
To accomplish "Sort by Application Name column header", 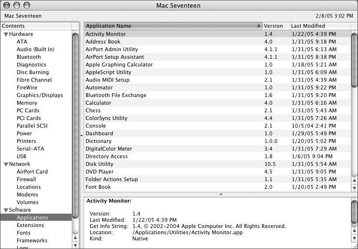I will click(x=174, y=26).
